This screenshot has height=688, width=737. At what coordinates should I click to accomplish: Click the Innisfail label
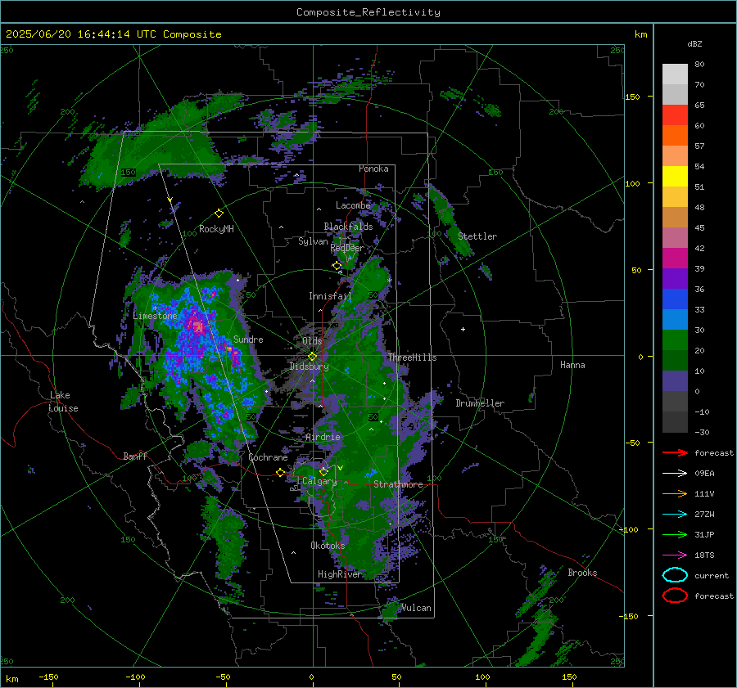[330, 296]
